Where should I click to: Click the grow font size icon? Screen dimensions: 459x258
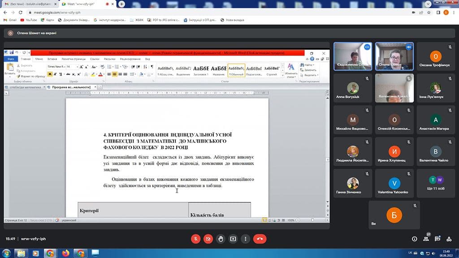(x=82, y=67)
